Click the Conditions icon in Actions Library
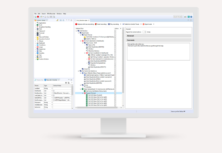This screenshot has height=153, width=222. 38,45
